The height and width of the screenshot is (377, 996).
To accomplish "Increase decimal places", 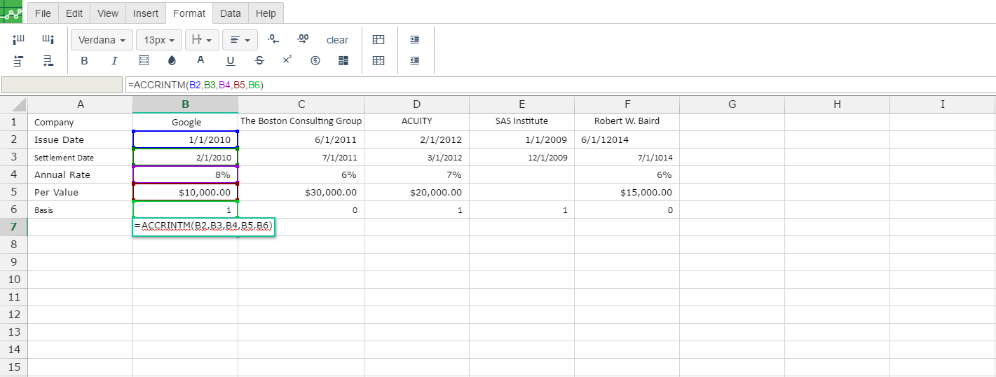I will (303, 40).
